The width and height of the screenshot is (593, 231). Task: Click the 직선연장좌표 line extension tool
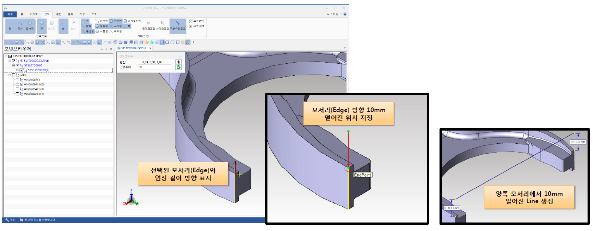(x=178, y=25)
